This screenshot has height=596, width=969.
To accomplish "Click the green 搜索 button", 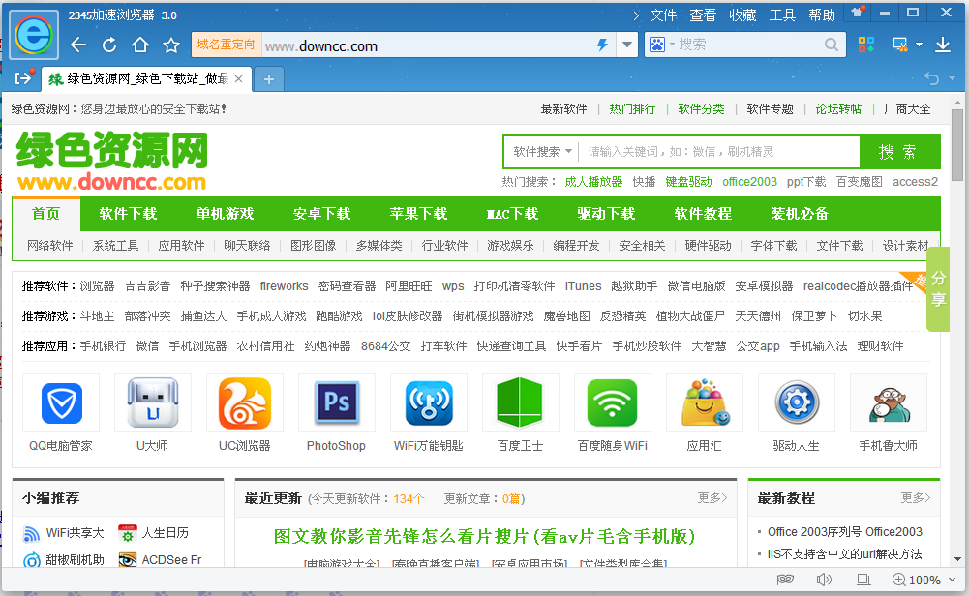I will [898, 152].
